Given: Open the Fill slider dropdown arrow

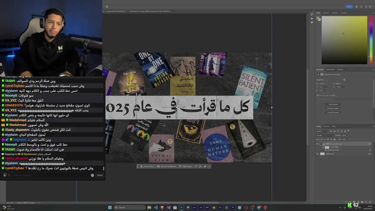Looking at the screenshot, I should pos(348,139).
